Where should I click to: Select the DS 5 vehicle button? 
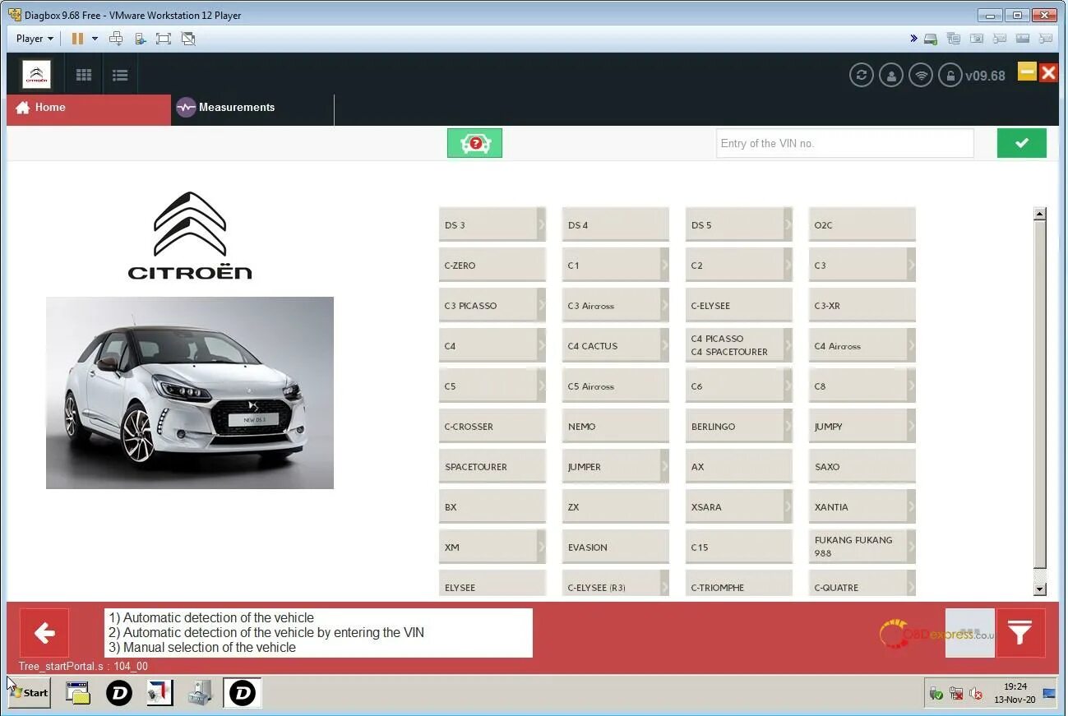[x=739, y=224]
